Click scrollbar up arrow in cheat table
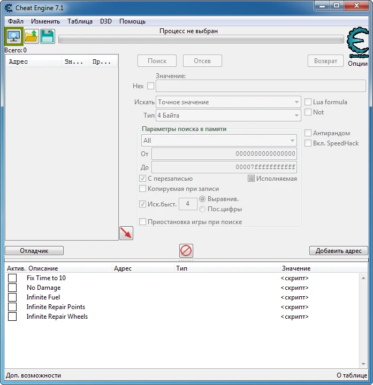 tap(363, 278)
